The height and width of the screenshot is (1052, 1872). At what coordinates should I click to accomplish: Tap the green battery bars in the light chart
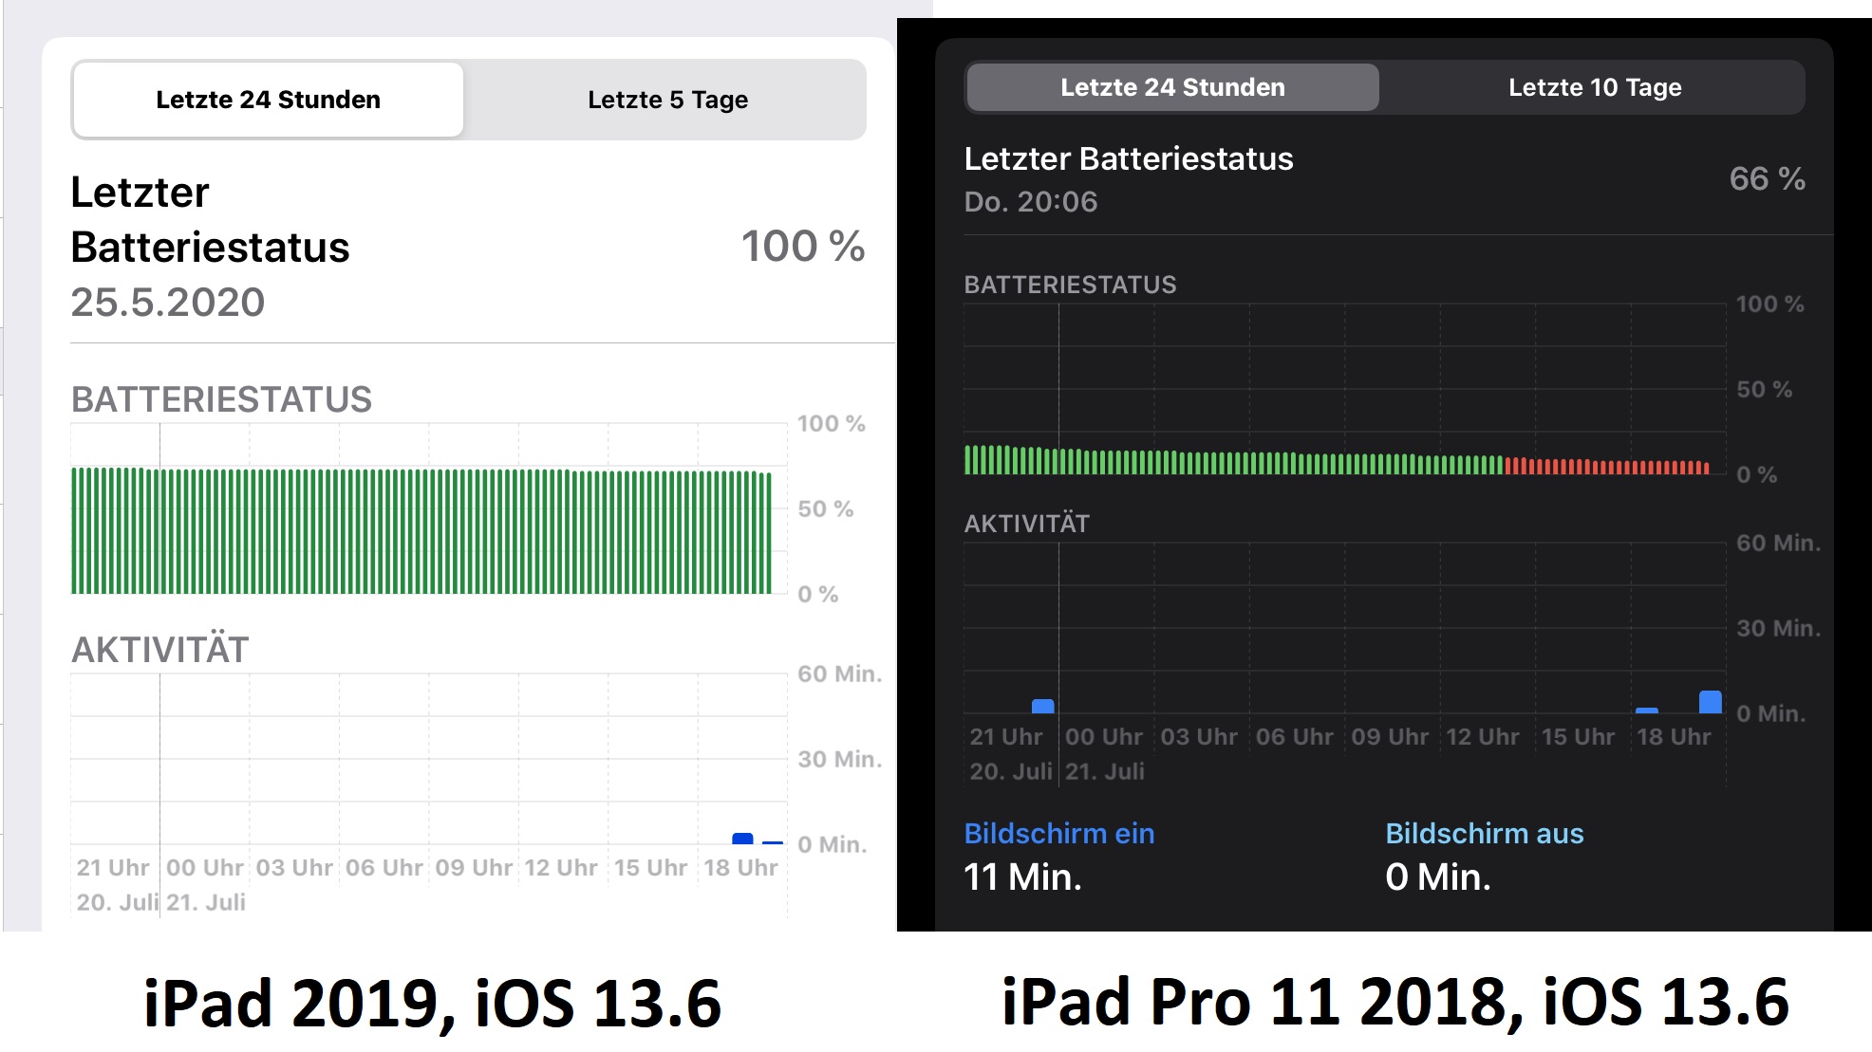(421, 531)
